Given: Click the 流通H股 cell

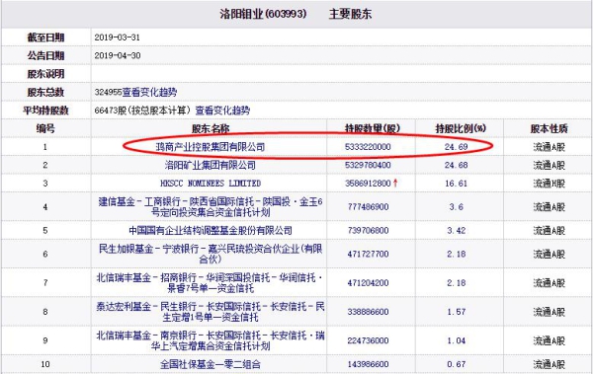Looking at the screenshot, I should pyautogui.click(x=549, y=184).
